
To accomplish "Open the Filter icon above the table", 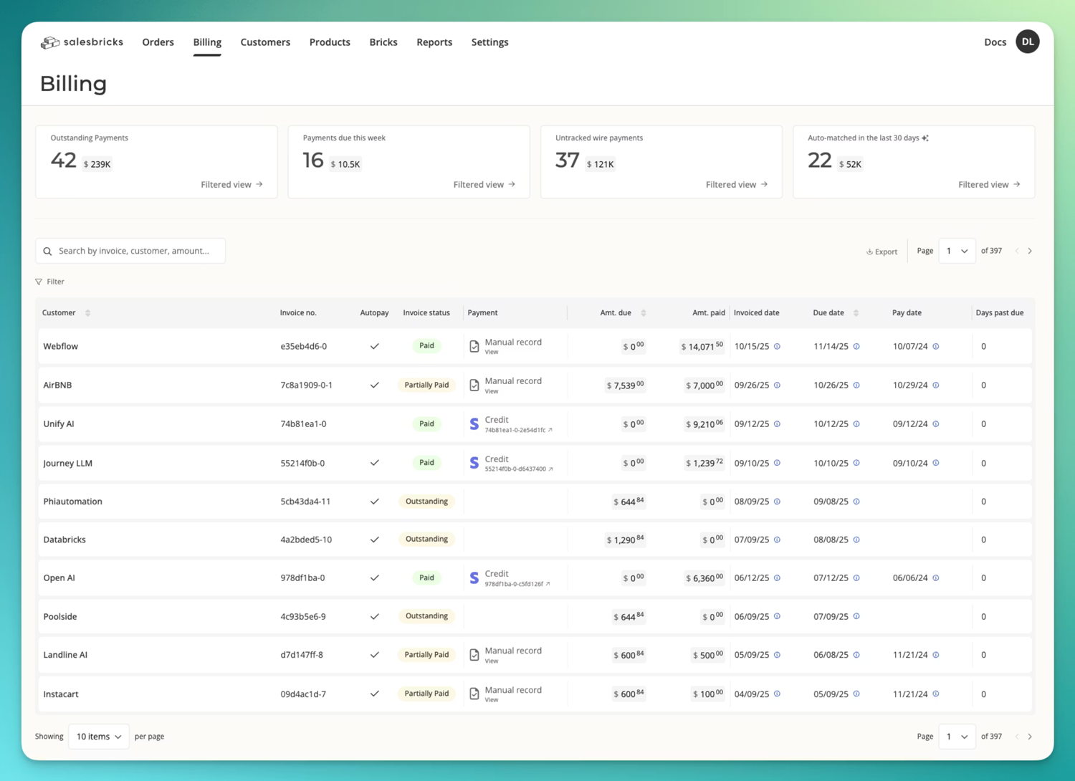I will pos(39,281).
